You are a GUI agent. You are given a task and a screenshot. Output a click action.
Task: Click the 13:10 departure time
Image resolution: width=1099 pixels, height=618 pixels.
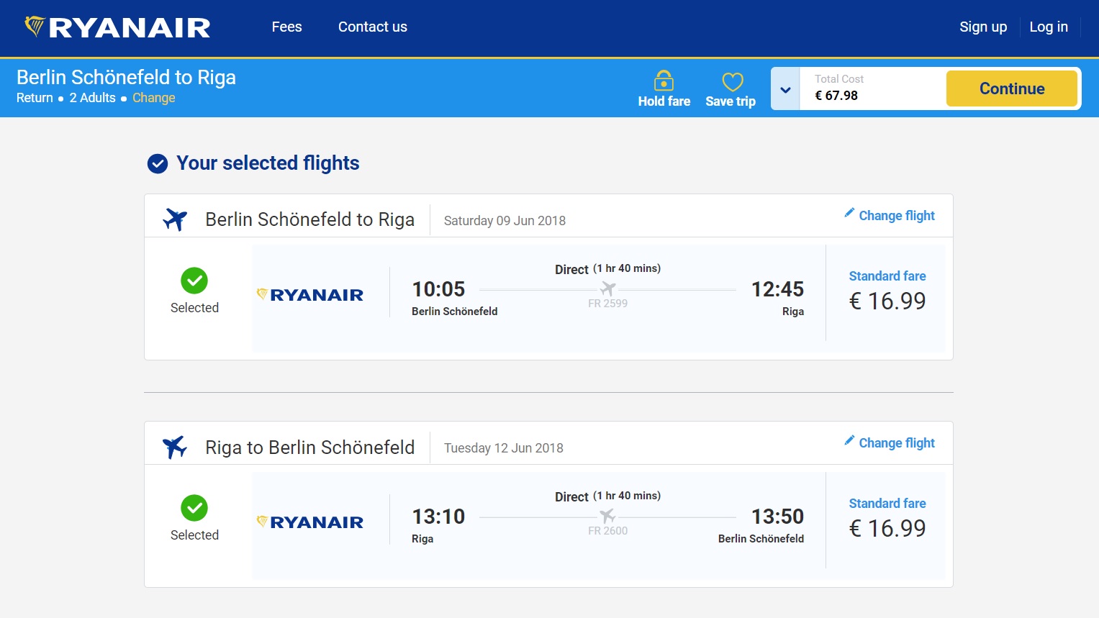click(x=438, y=517)
